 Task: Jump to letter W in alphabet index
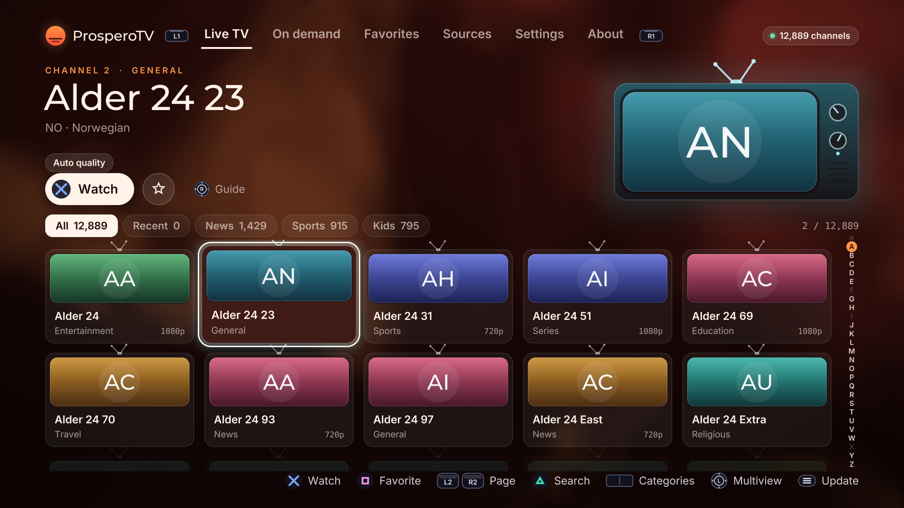(851, 438)
